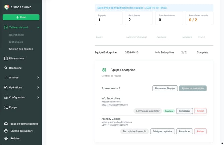Viewport: 224px width, 145px height.
Task: Click the Analyse bar chart icon
Action: [x=6, y=77]
